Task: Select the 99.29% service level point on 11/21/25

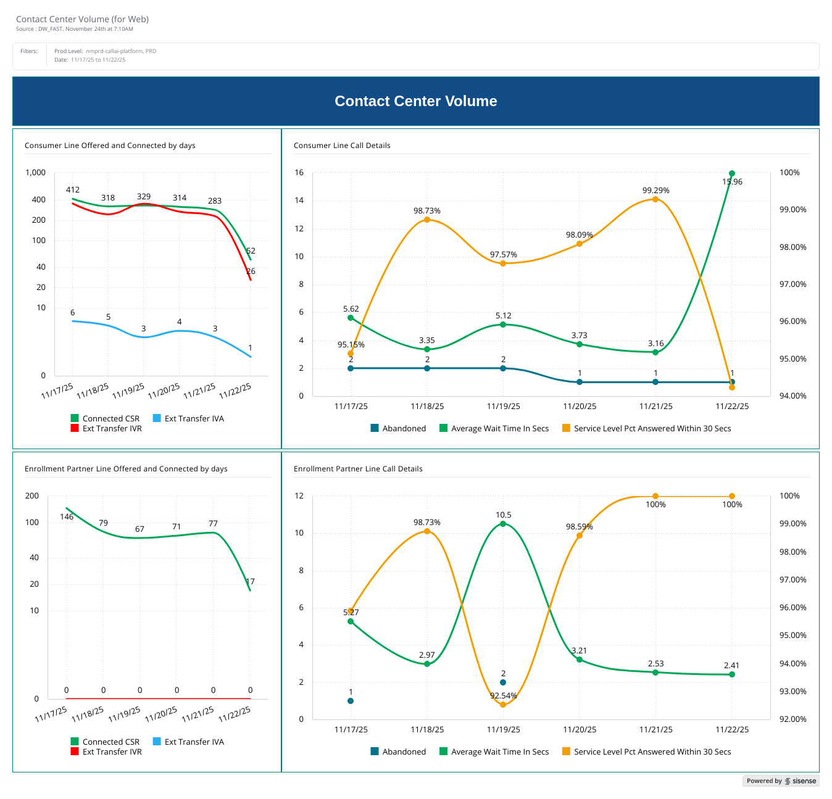Action: pos(655,199)
